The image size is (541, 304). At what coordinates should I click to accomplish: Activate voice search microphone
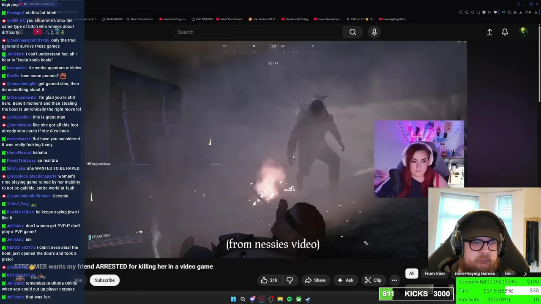click(374, 32)
